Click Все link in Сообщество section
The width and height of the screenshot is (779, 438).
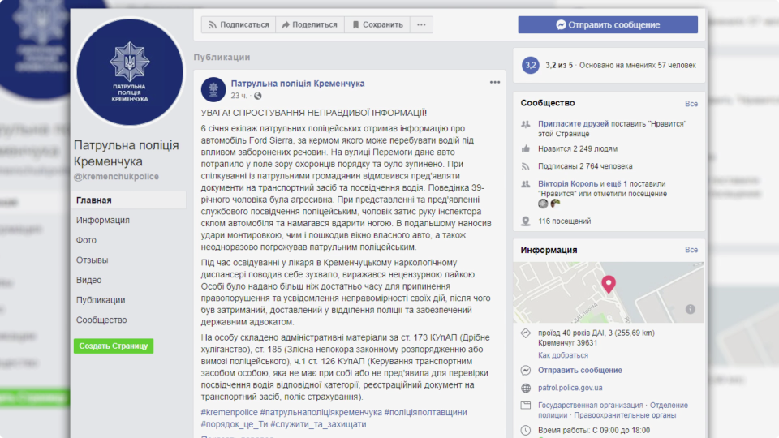[x=691, y=104]
